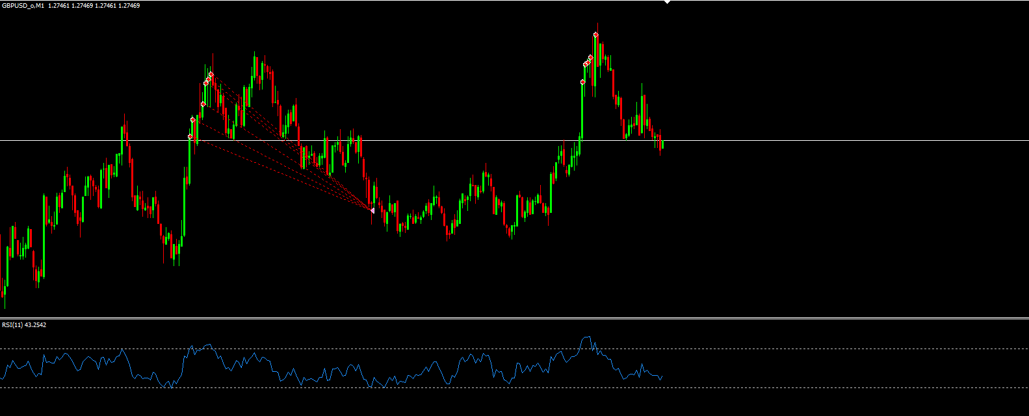Click the chart shift triangle at top edge
This screenshot has width=1029, height=416.
[x=666, y=2]
